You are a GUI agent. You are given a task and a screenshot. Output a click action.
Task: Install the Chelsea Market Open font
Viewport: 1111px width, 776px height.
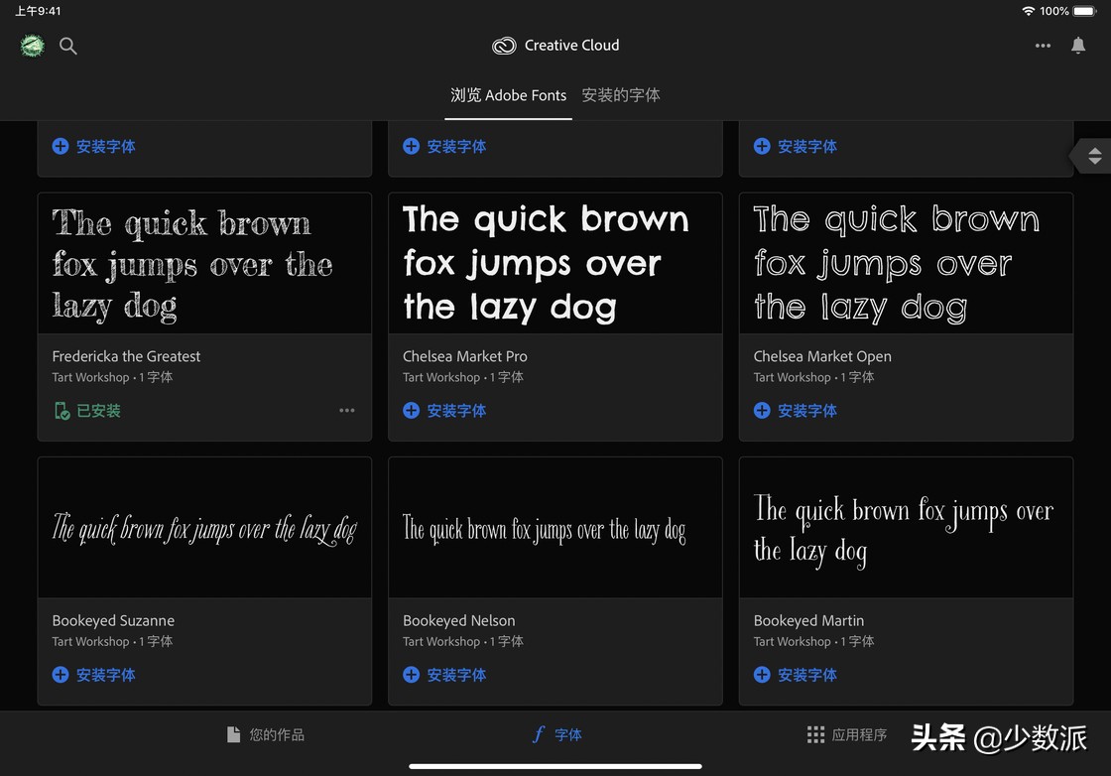pos(796,411)
